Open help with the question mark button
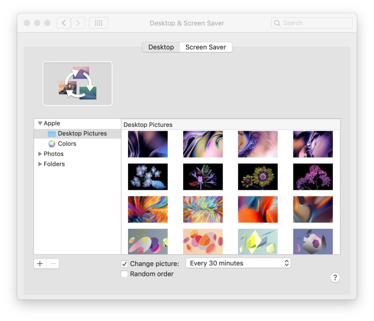This screenshot has height=321, width=374. pos(335,277)
